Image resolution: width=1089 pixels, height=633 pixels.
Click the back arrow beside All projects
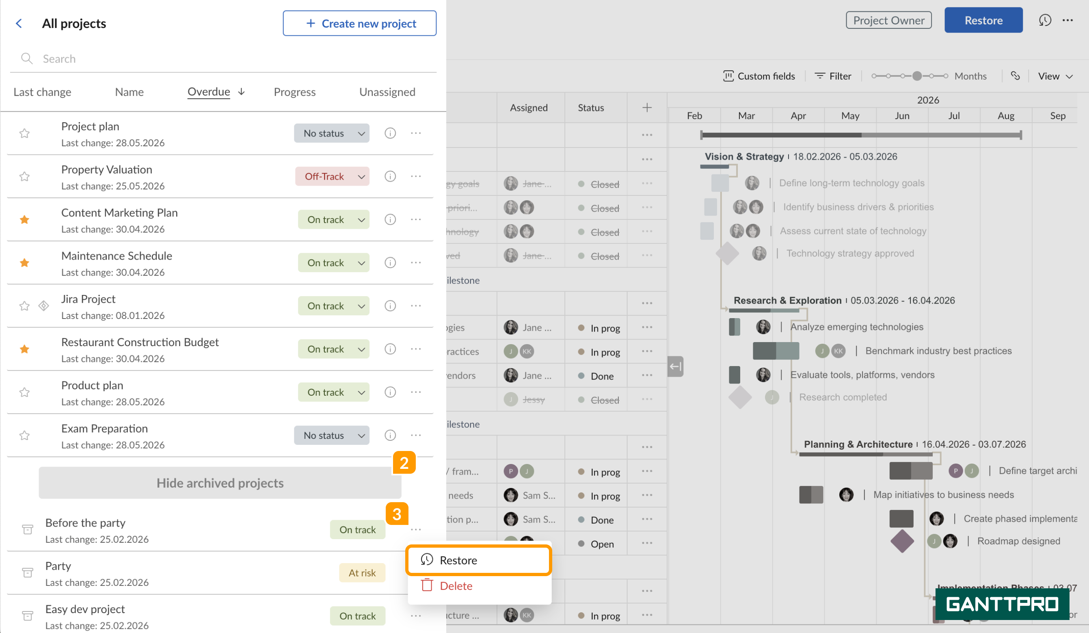19,23
